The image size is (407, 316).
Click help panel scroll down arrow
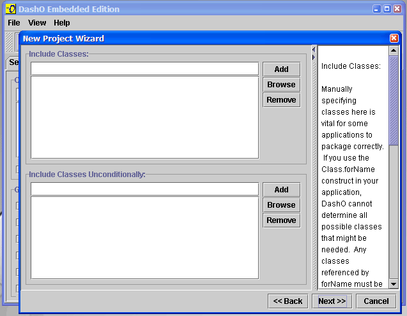point(394,284)
